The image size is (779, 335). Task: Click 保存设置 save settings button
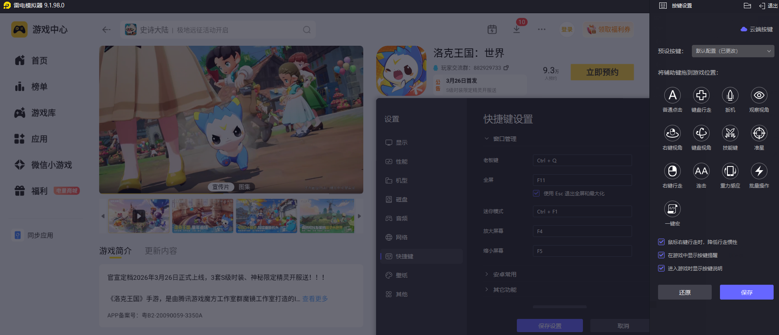(550, 326)
